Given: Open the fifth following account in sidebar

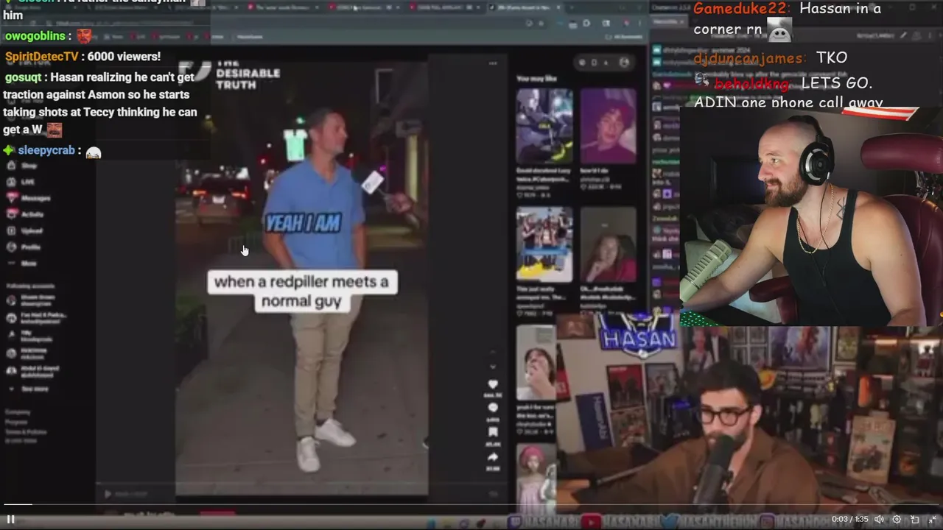Looking at the screenshot, I should [32, 371].
